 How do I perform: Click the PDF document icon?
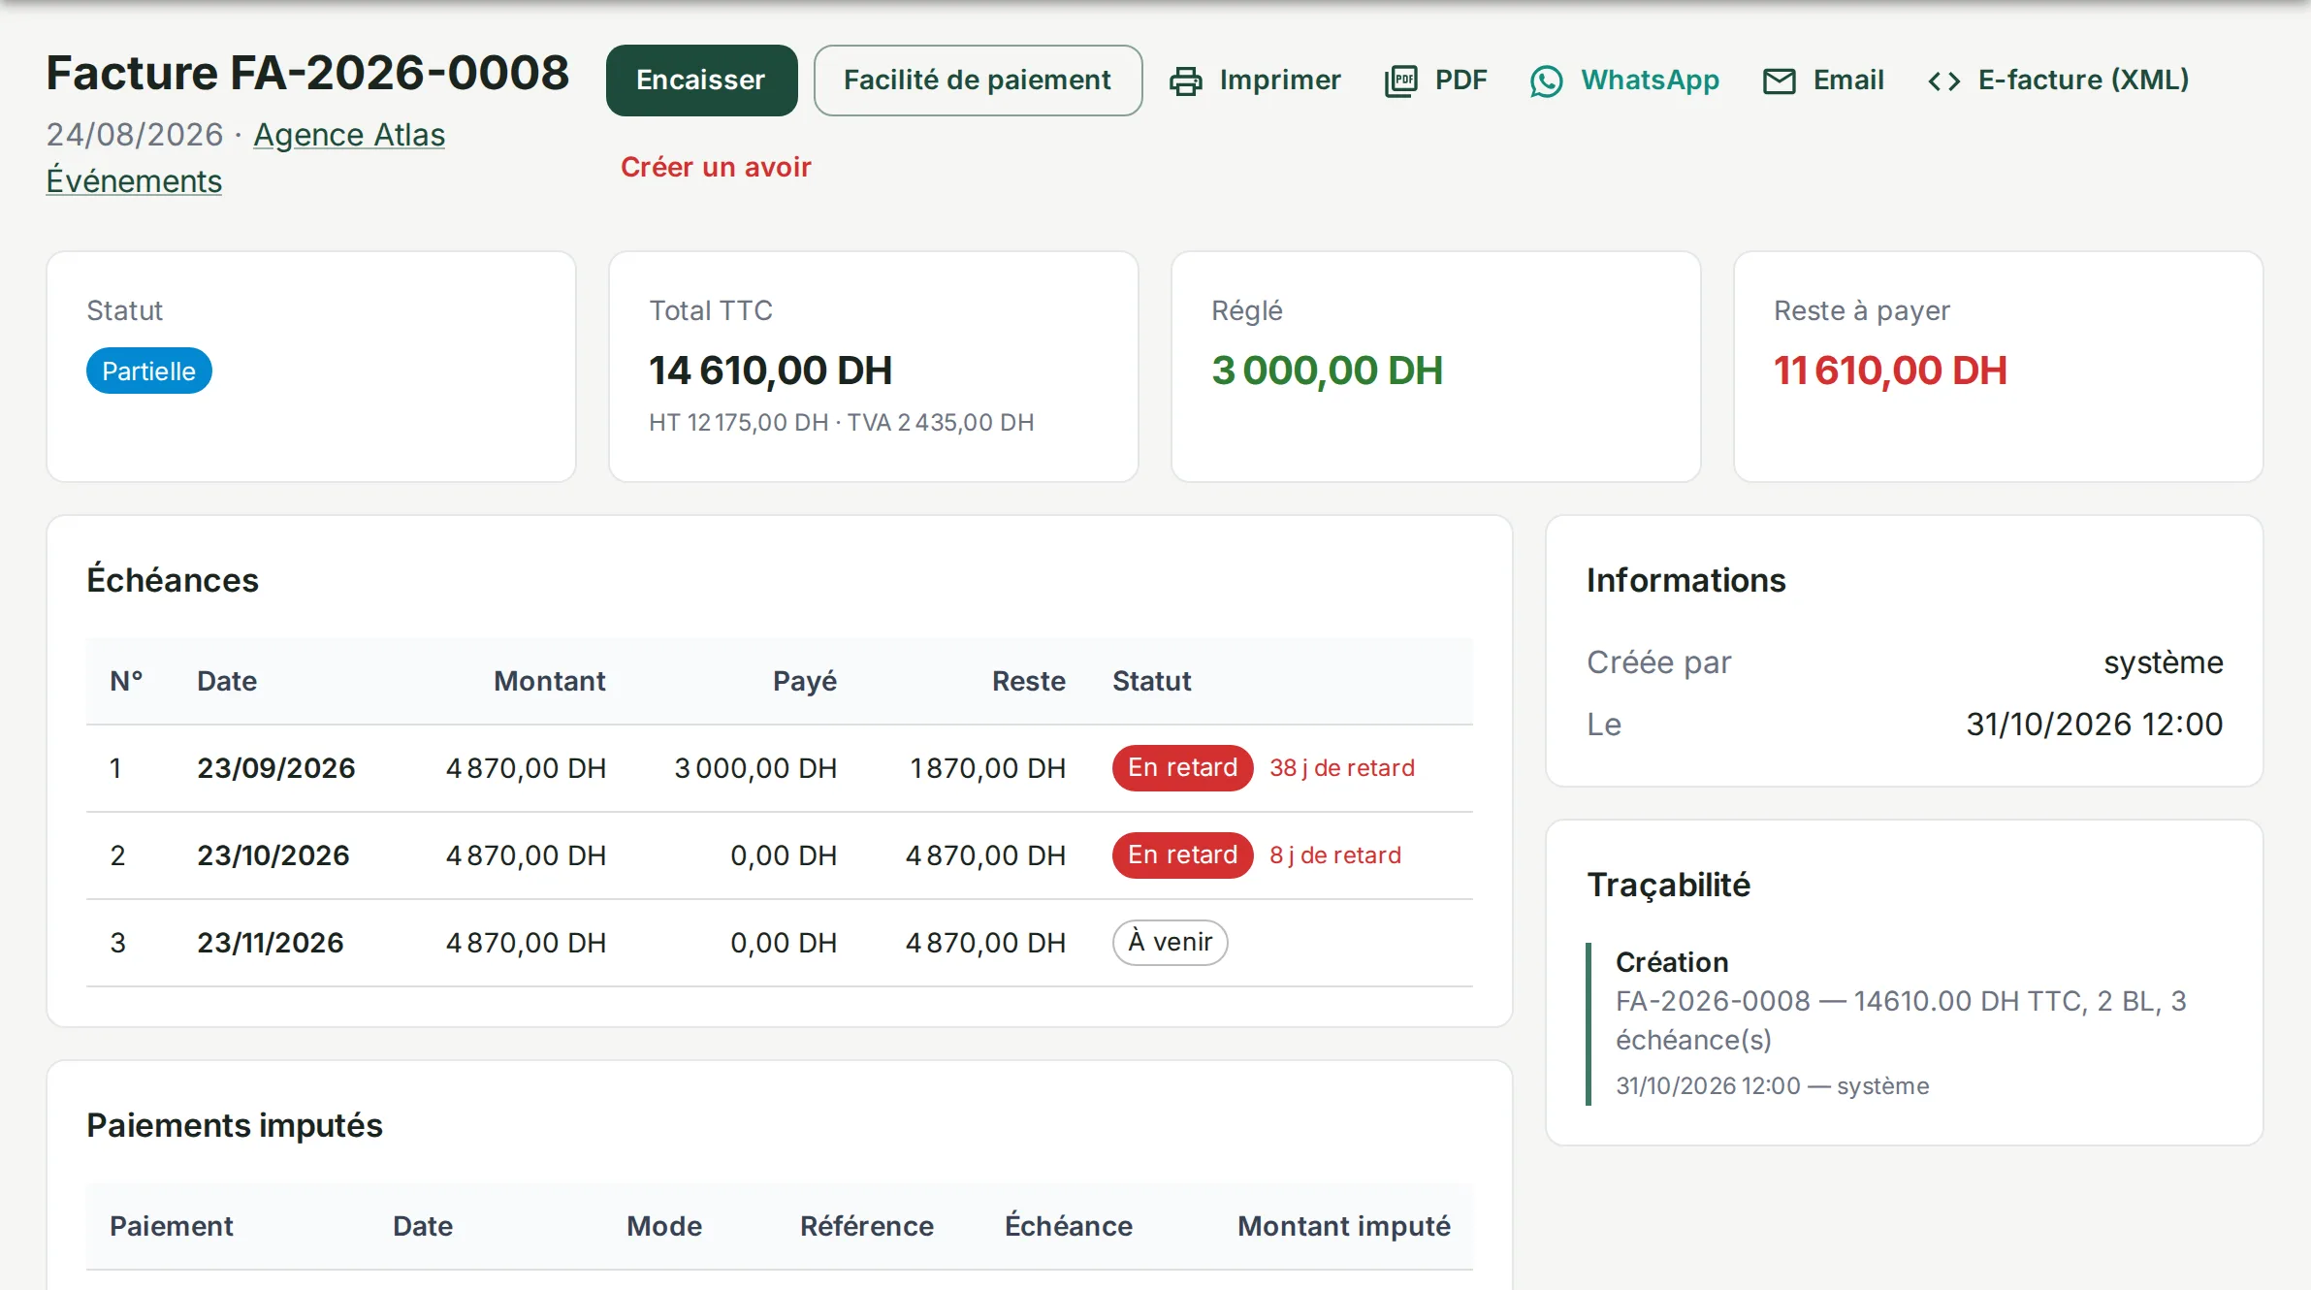[x=1400, y=81]
